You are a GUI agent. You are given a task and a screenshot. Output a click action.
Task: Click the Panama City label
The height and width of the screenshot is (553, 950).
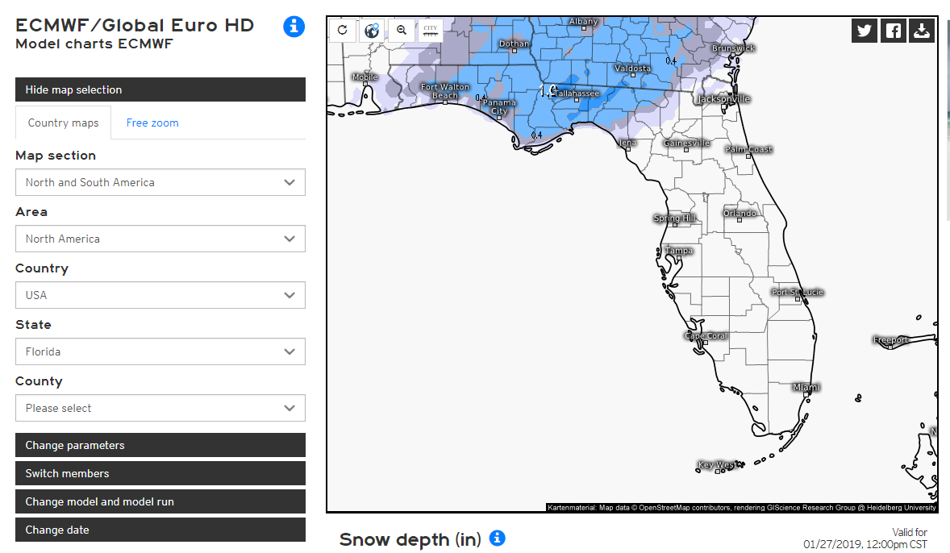pyautogui.click(x=499, y=106)
